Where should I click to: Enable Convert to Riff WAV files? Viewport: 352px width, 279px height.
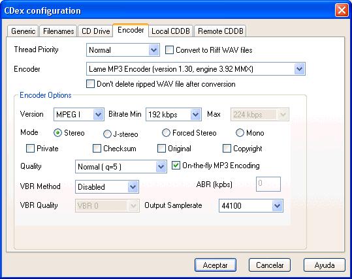click(x=169, y=50)
